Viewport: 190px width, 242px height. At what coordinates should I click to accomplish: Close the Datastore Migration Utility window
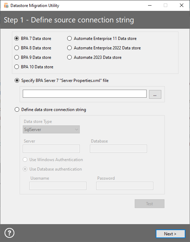(x=182, y=5)
